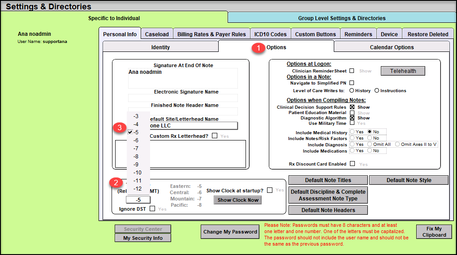Viewport: 457px width, 255px height.
Task: Click into the Electronic Signature Name field
Action: click(183, 98)
